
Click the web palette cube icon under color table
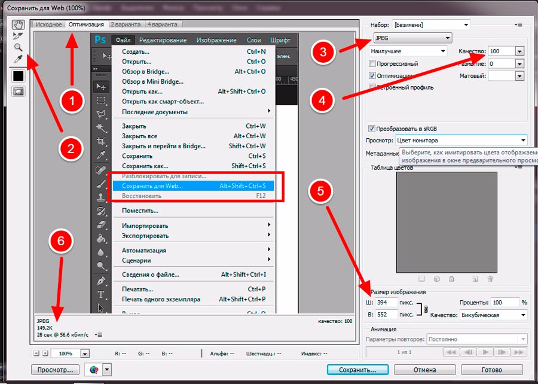coord(436,279)
